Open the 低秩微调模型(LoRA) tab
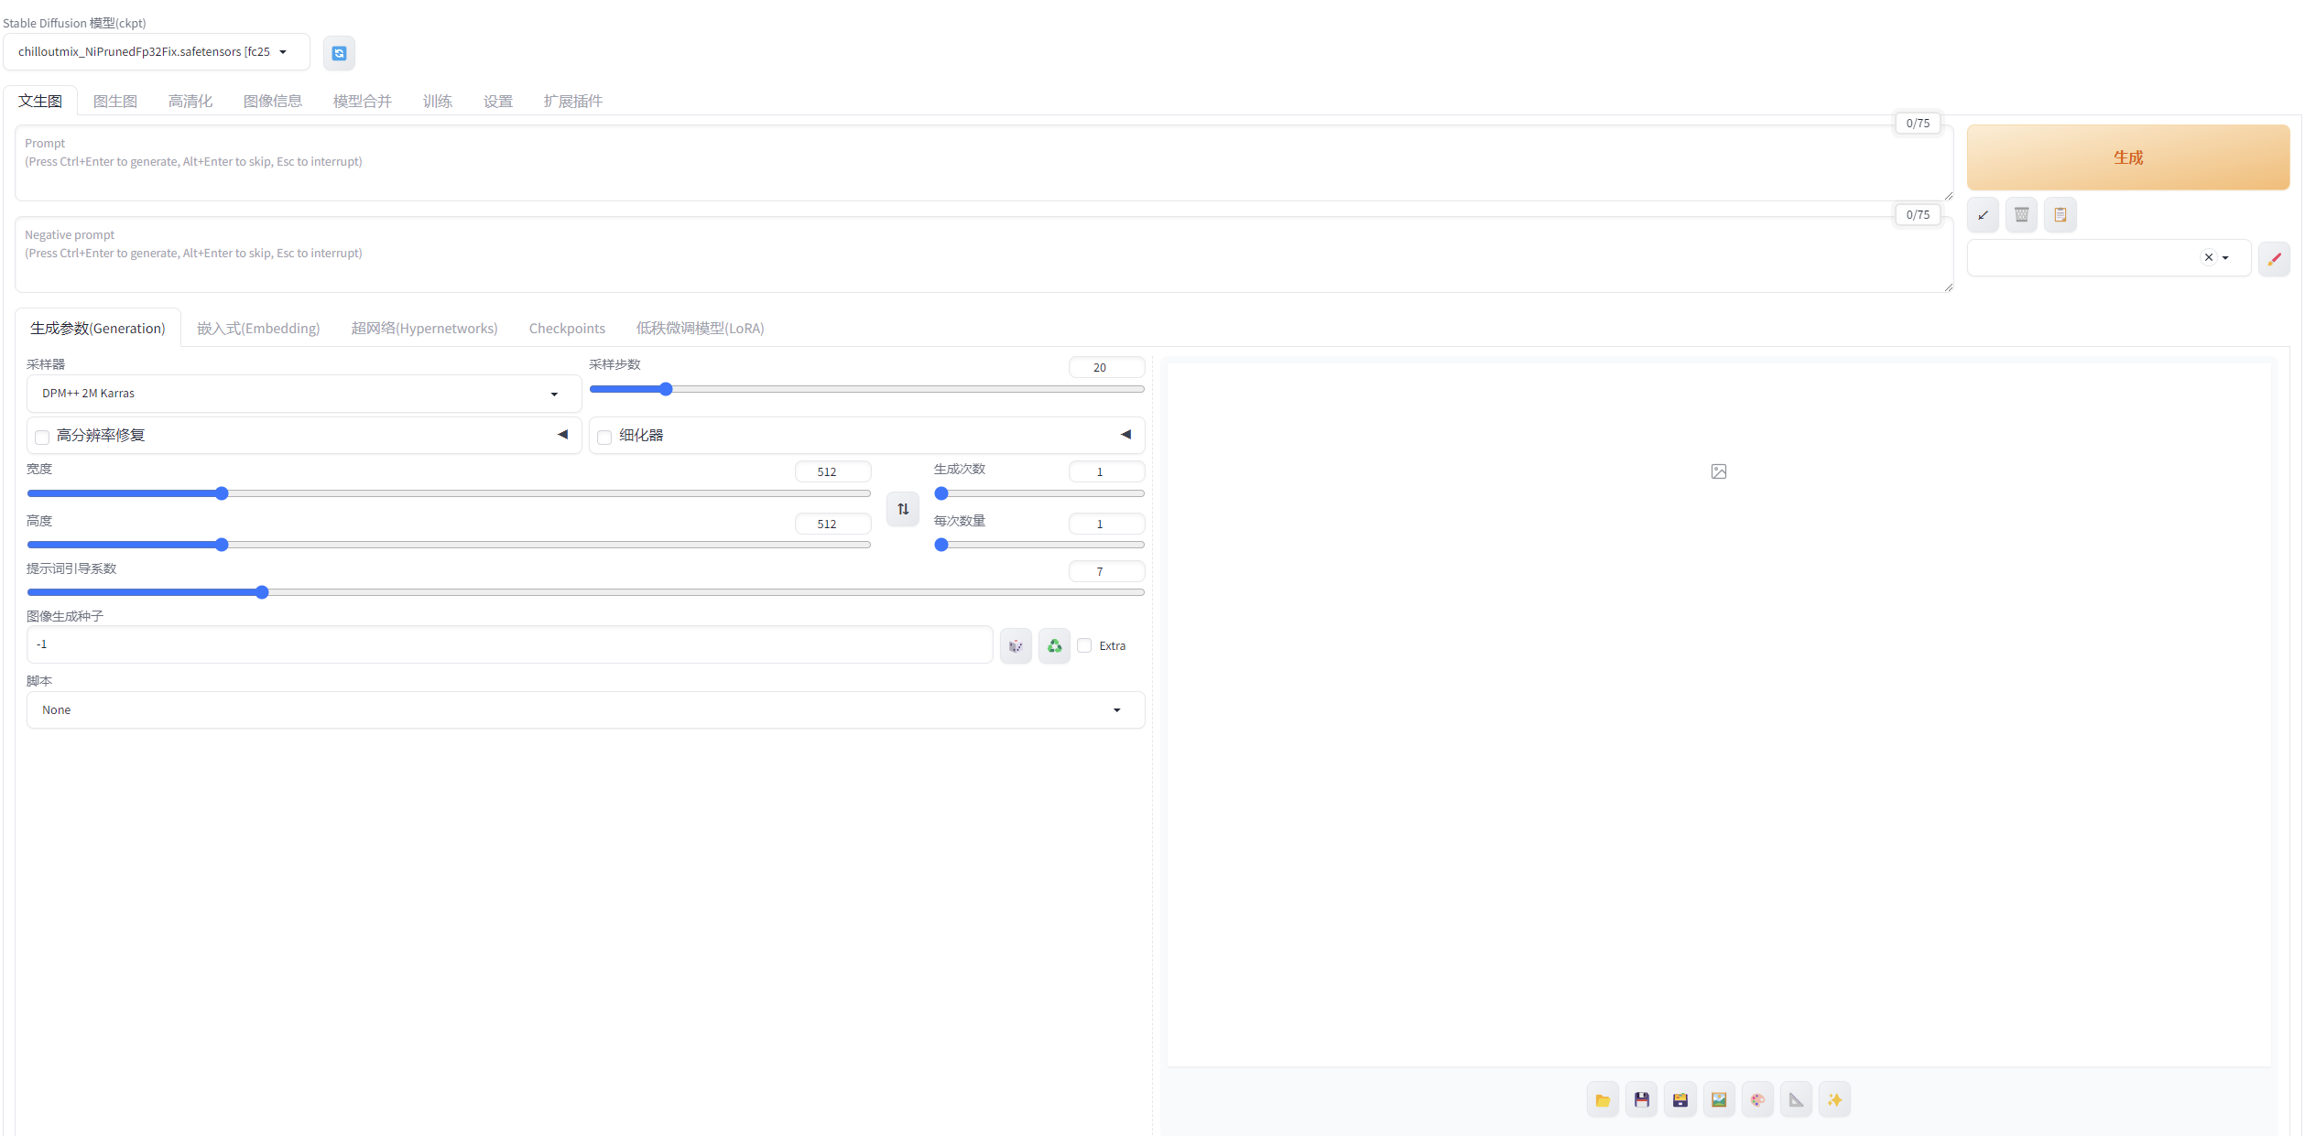This screenshot has height=1136, width=2316. point(700,328)
